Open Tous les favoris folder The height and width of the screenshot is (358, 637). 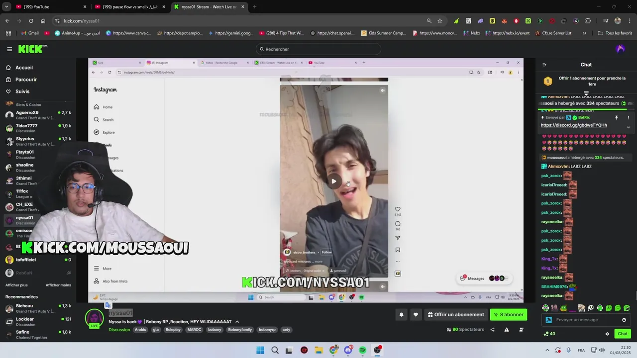click(x=615, y=33)
